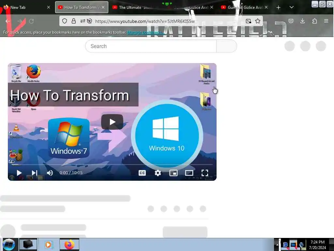Go back with the browser back arrow
334x251 pixels.
click(8, 21)
